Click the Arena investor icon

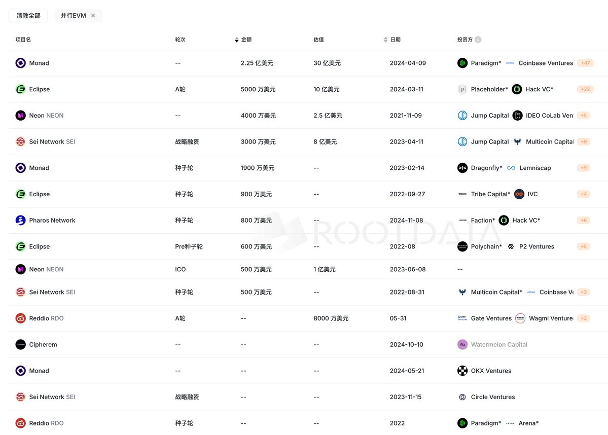pyautogui.click(x=510, y=423)
